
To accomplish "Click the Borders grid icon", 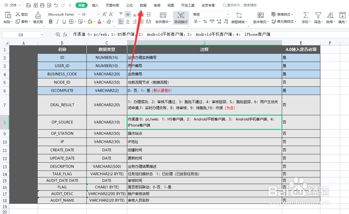I will click(x=71, y=21).
